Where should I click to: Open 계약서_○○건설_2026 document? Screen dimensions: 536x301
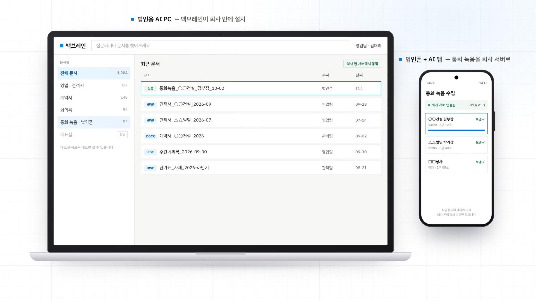(x=261, y=136)
